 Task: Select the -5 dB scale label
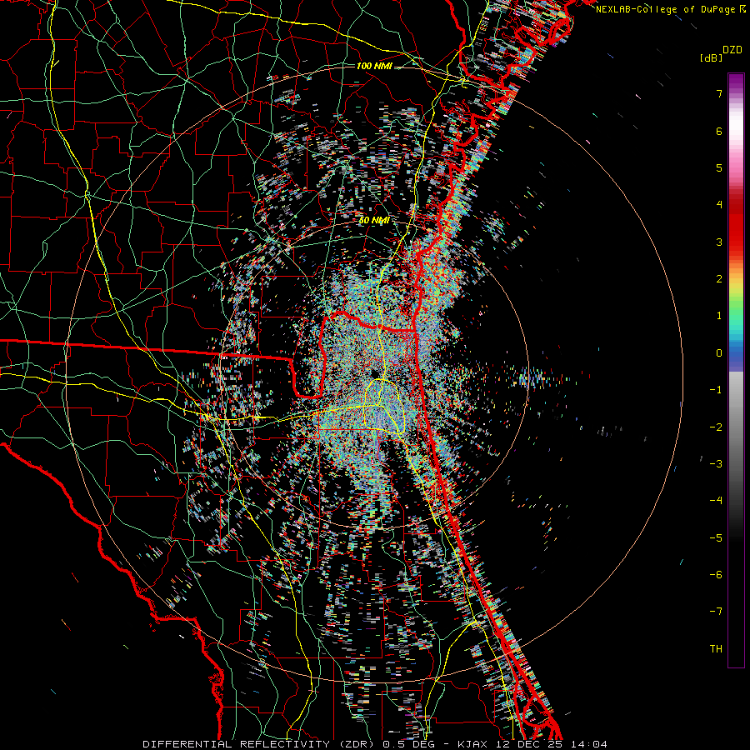click(x=716, y=538)
